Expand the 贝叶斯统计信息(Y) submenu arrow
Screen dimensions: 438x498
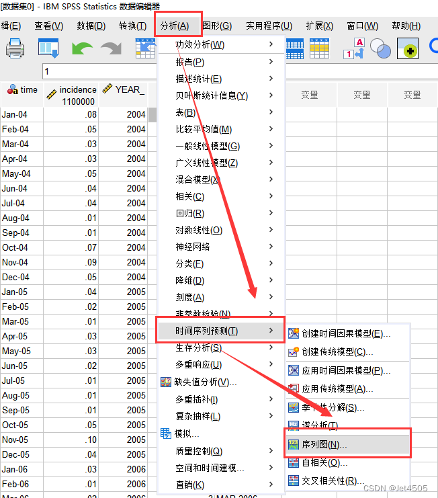[x=271, y=95]
